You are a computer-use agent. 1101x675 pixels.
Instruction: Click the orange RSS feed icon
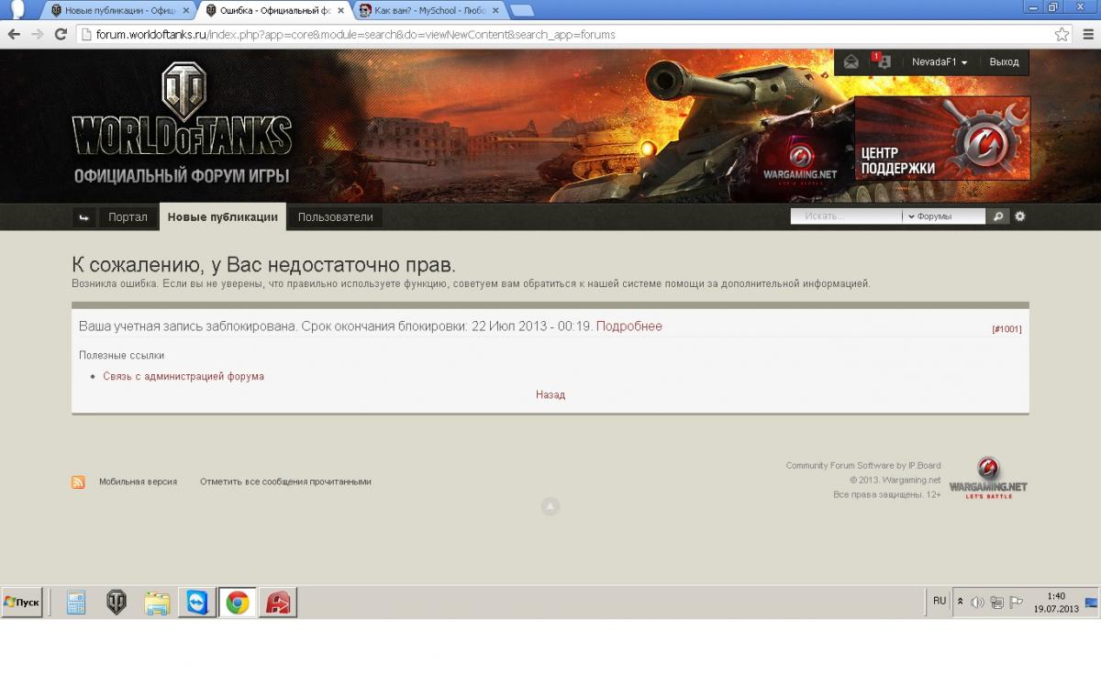click(x=78, y=482)
